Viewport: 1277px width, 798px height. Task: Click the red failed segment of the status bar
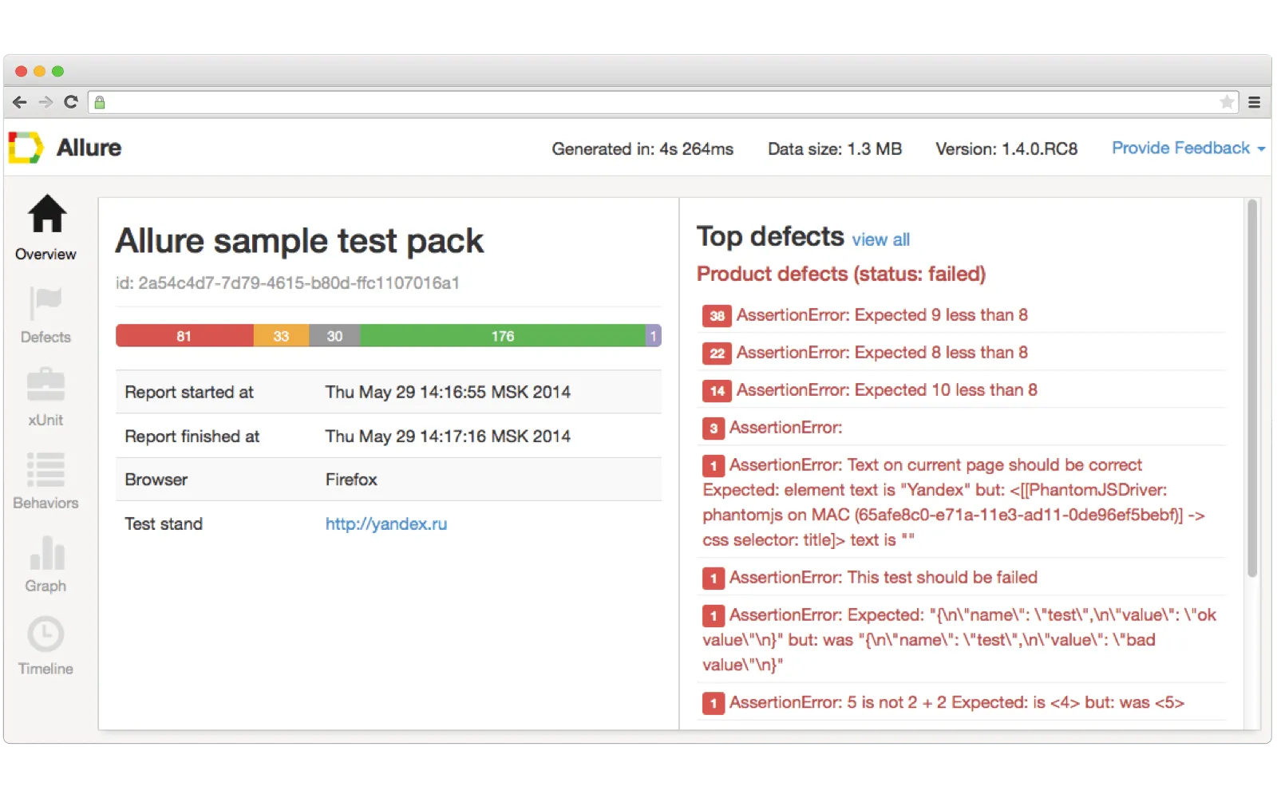pyautogui.click(x=184, y=335)
